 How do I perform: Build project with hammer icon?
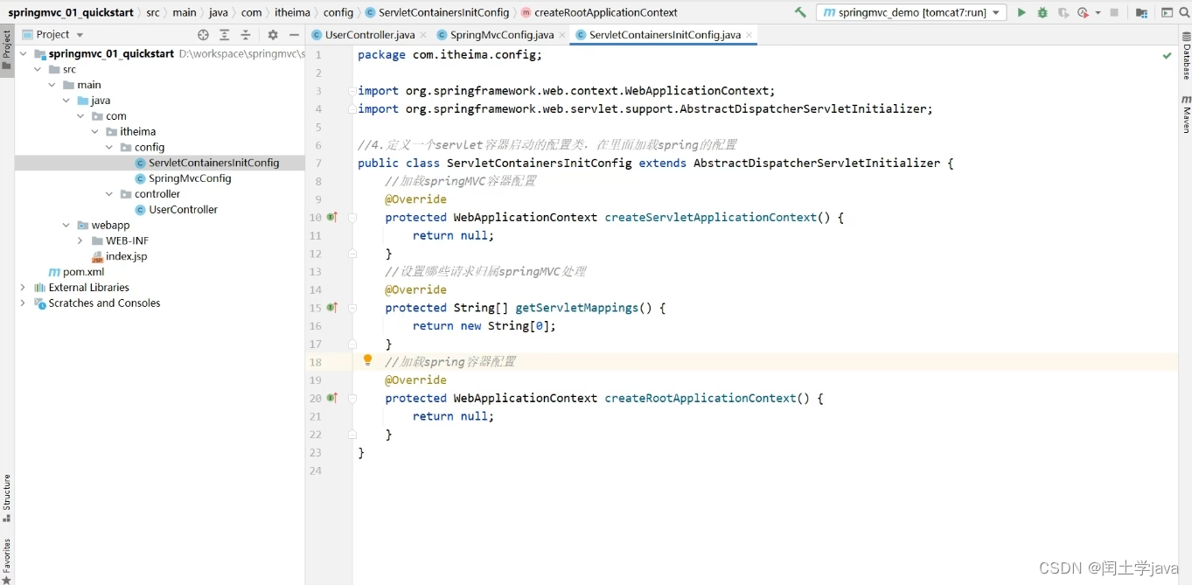(800, 12)
